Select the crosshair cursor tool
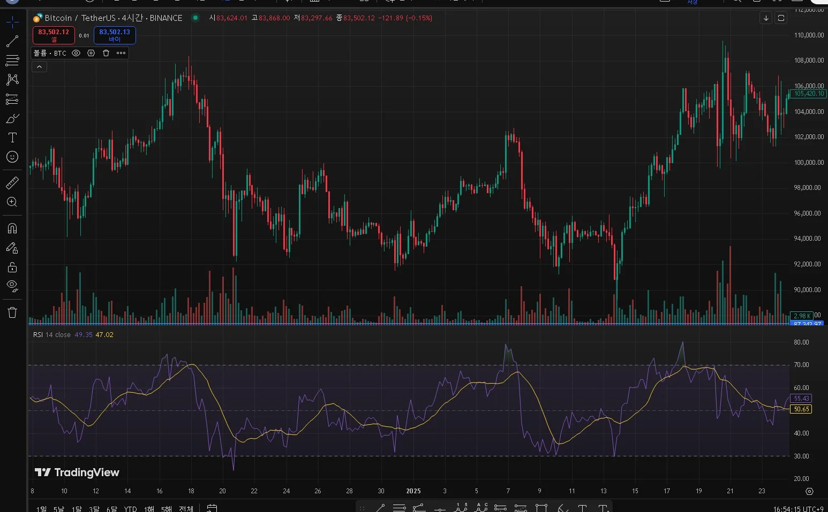 point(12,22)
